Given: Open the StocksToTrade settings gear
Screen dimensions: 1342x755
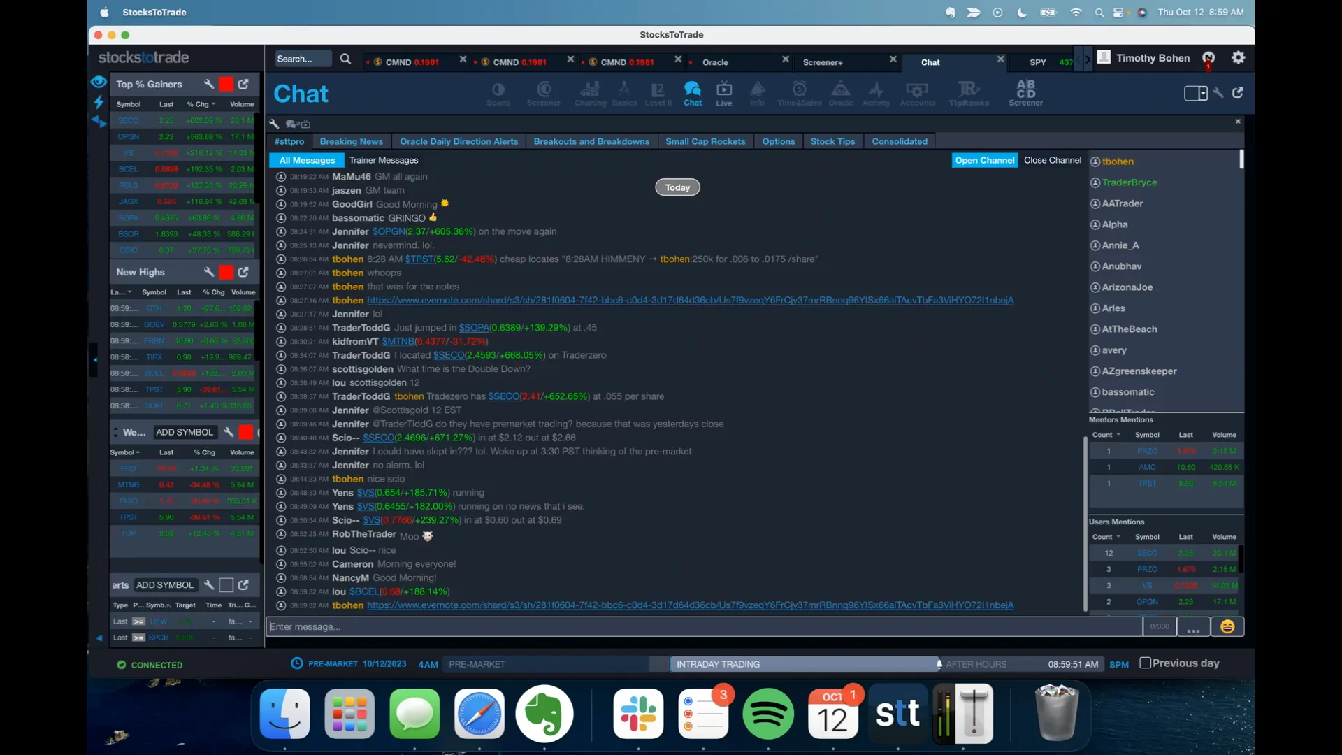Looking at the screenshot, I should tap(1239, 57).
